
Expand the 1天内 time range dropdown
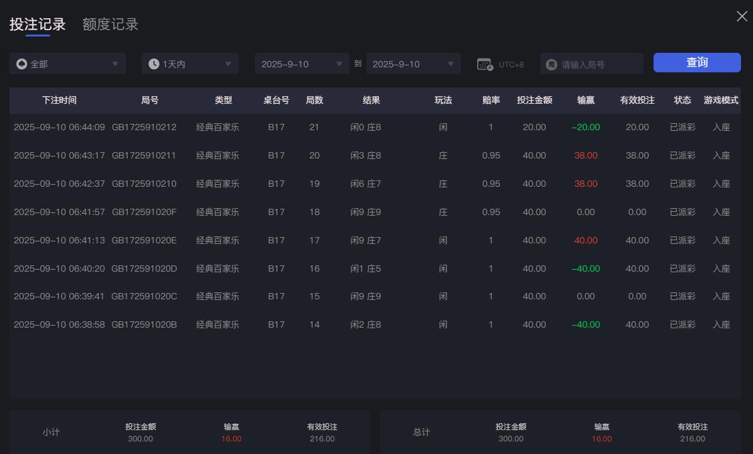point(190,63)
